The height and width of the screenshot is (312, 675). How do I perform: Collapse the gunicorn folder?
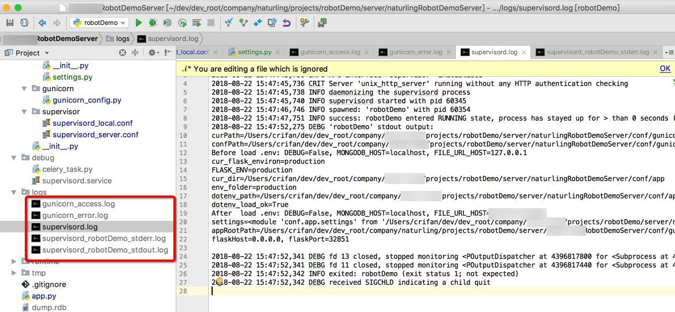tap(25, 89)
